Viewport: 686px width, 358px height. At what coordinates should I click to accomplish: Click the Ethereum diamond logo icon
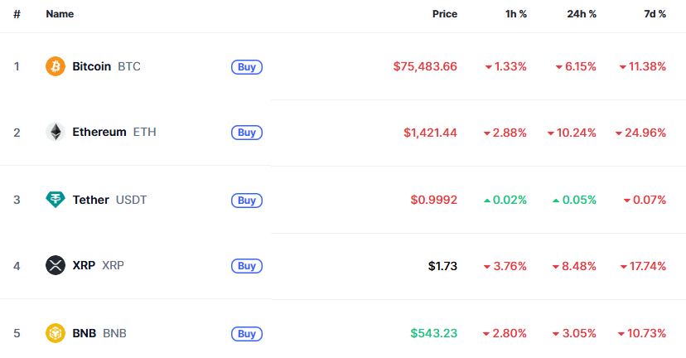pyautogui.click(x=56, y=132)
